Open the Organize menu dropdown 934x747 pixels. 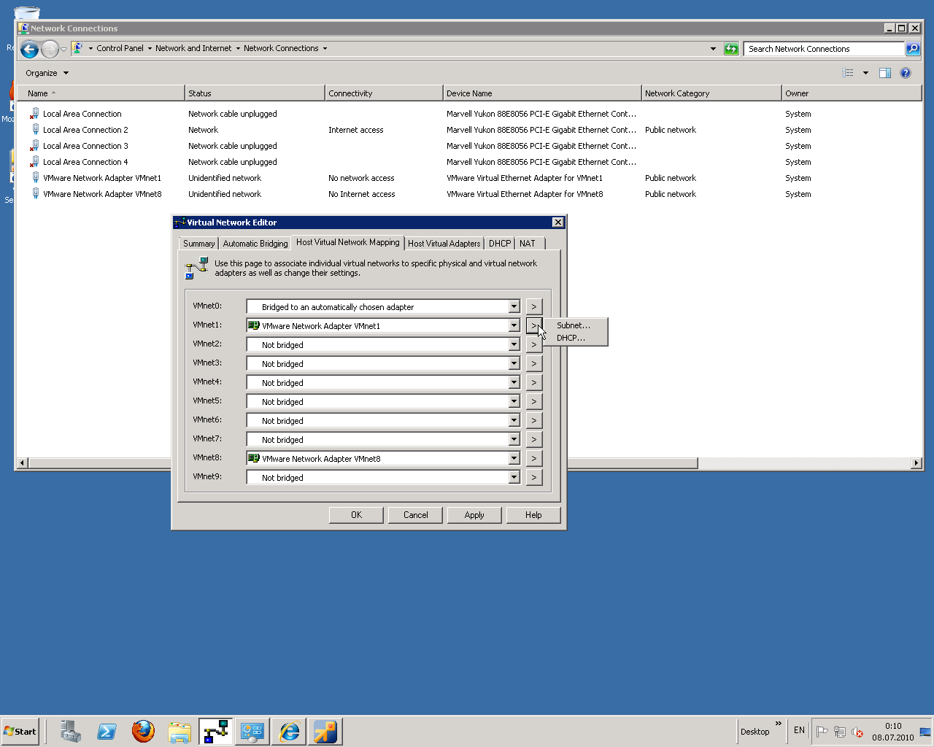47,73
